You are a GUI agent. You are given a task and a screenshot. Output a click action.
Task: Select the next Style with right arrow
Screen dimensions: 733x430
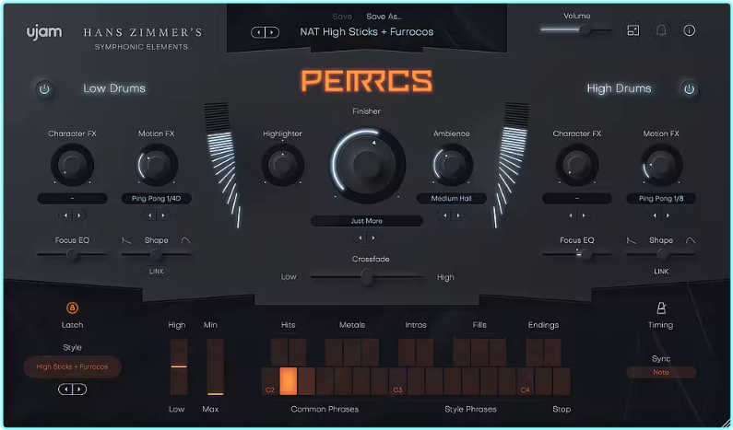tap(79, 389)
